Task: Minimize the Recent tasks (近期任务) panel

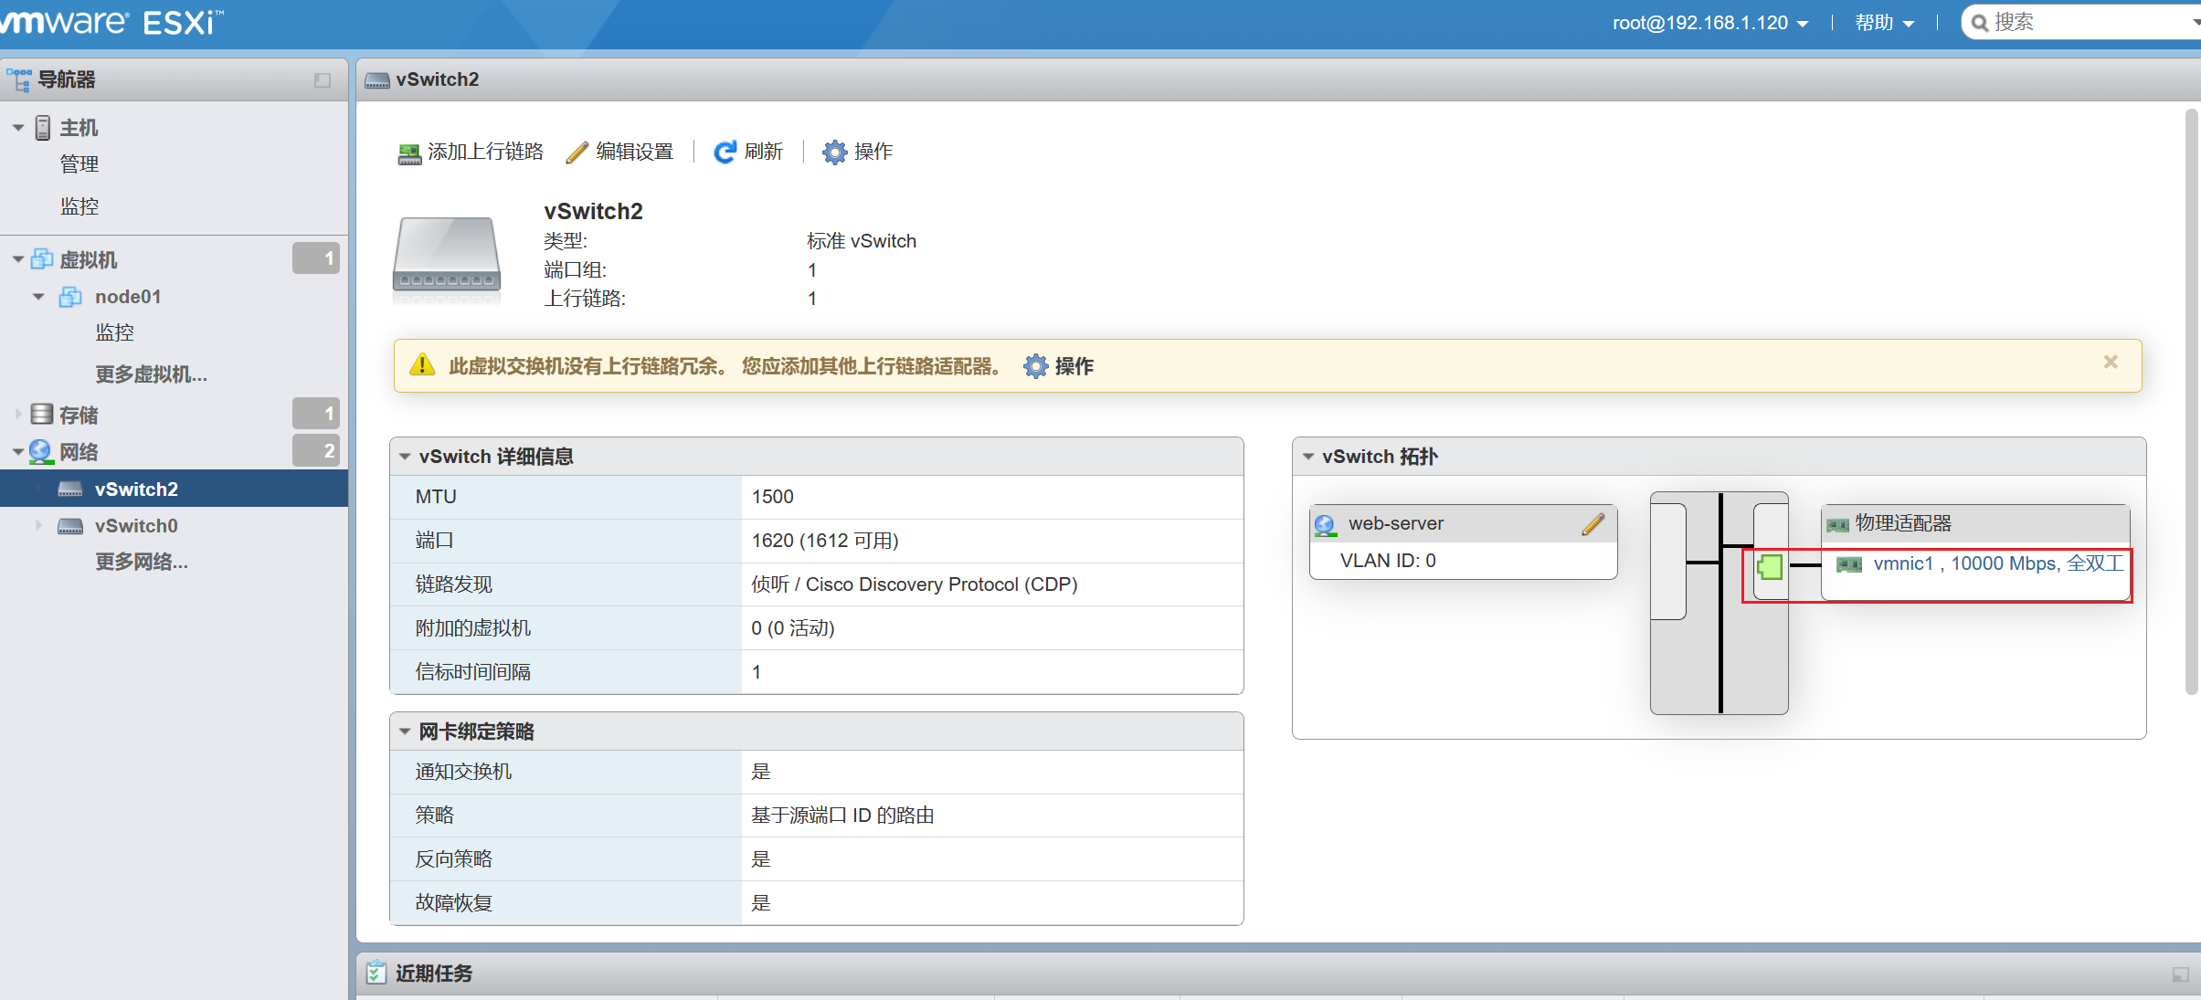Action: [x=2181, y=974]
